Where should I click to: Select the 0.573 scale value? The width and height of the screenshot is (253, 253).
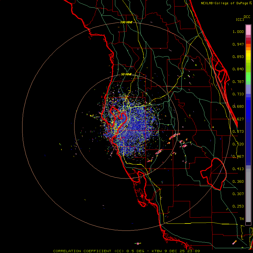pos(238,132)
